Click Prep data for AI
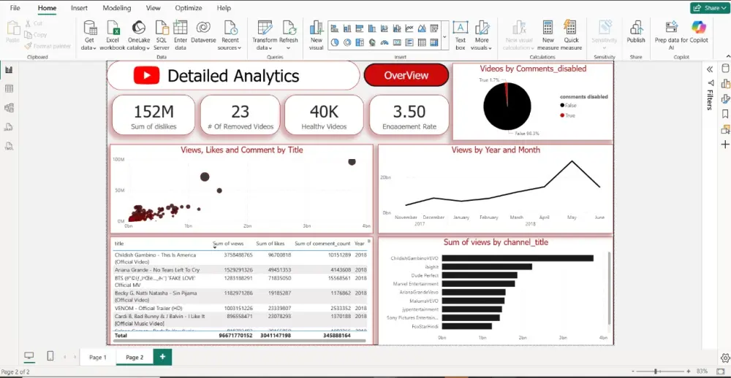731x378 pixels. (672, 35)
